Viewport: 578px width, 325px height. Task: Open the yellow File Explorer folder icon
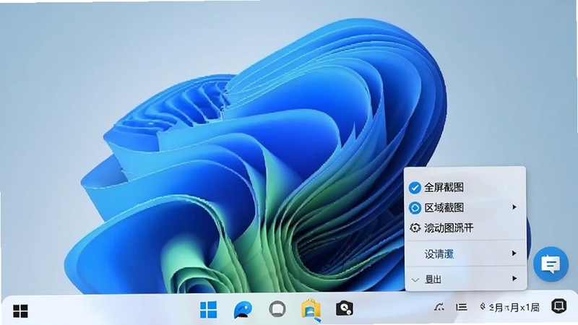(x=311, y=308)
